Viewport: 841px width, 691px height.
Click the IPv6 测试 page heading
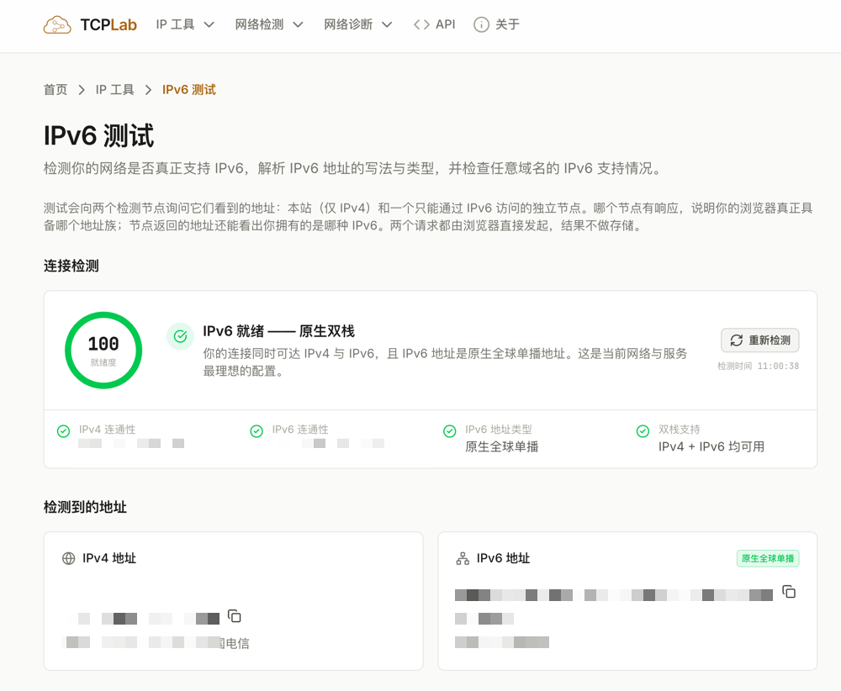pos(98,135)
